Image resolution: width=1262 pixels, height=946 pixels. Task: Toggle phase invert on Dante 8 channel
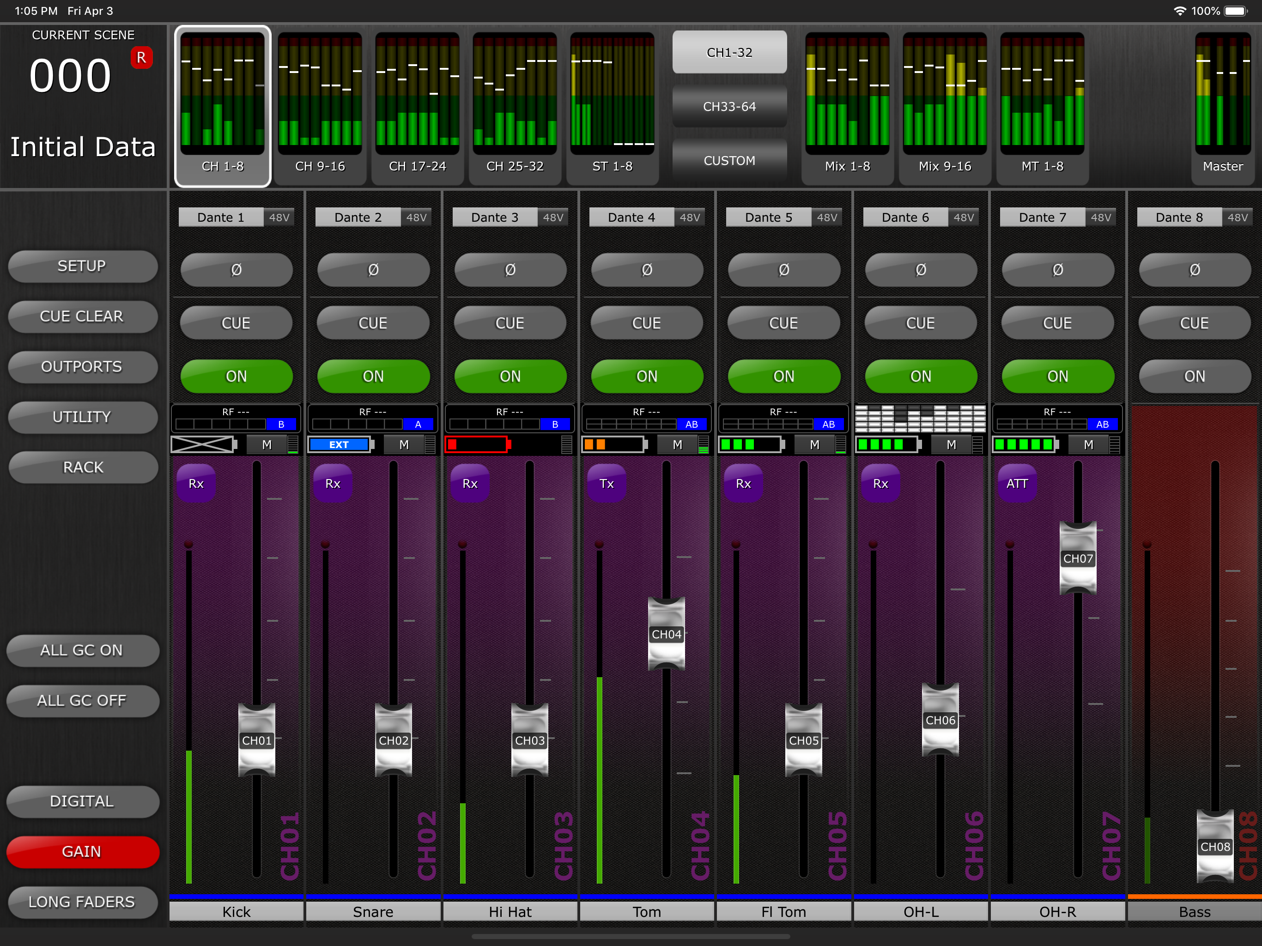(x=1195, y=269)
